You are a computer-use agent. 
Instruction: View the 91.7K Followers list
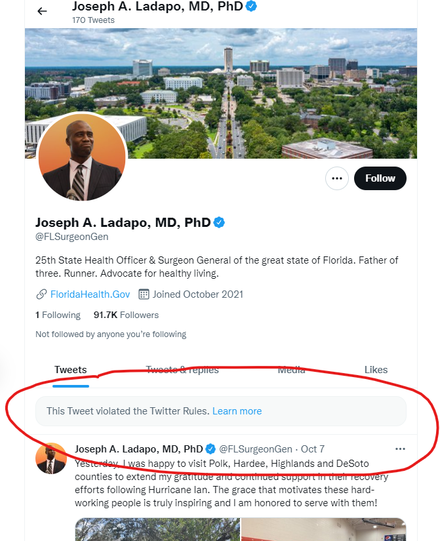[126, 315]
